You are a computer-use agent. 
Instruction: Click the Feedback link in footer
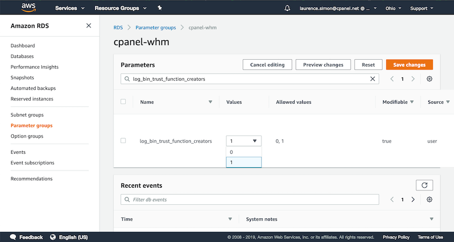(31, 237)
